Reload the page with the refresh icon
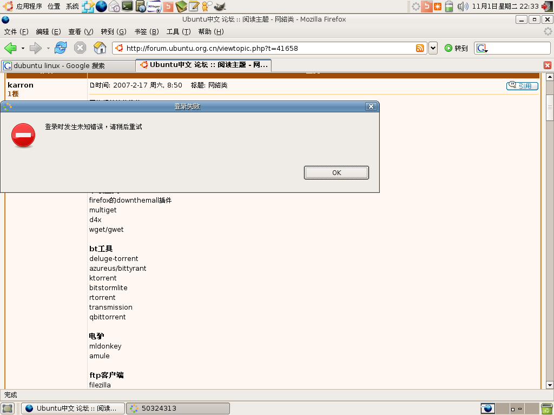 (61, 48)
